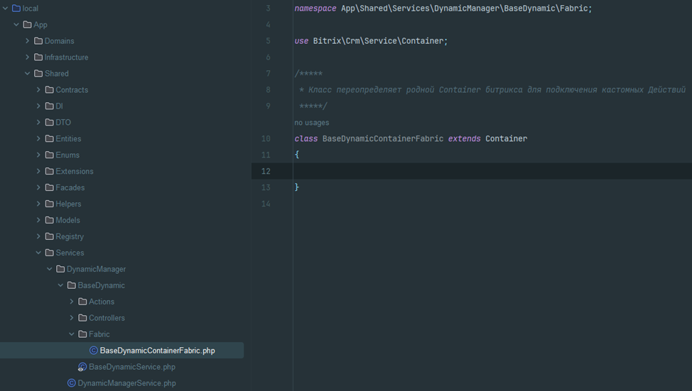Screen dimensions: 692x391
Task: Collapse the BaseDynamic folder chevron
Action: [60, 286]
